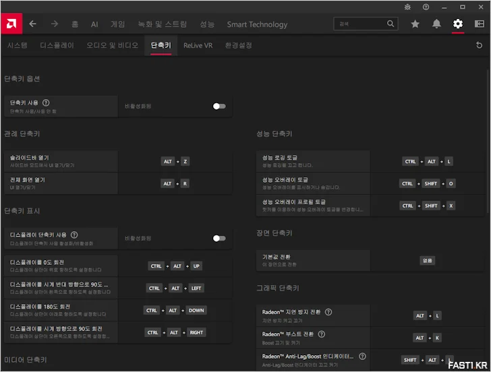Show help for 디스플레이 단축키 사용

74,235
